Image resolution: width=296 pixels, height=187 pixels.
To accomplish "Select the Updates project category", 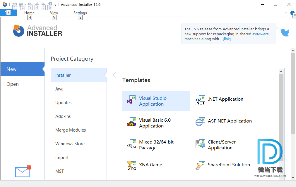I will click(x=79, y=102).
